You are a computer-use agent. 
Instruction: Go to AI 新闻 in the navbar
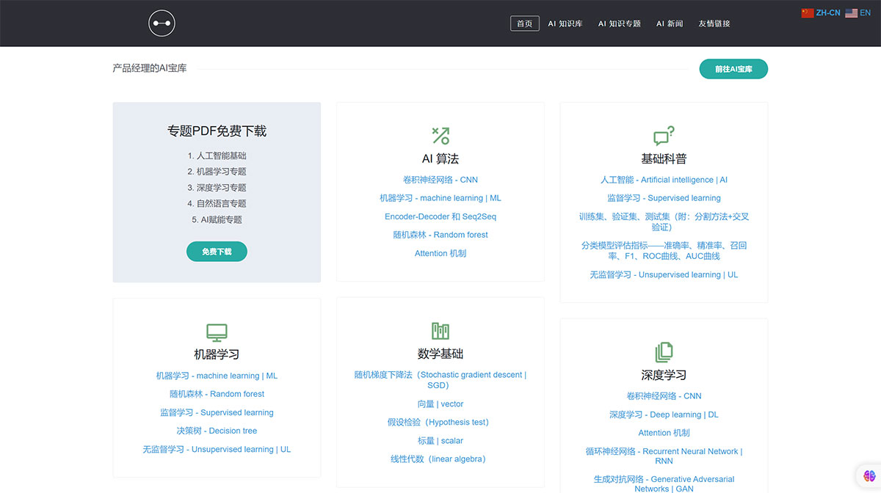click(669, 23)
